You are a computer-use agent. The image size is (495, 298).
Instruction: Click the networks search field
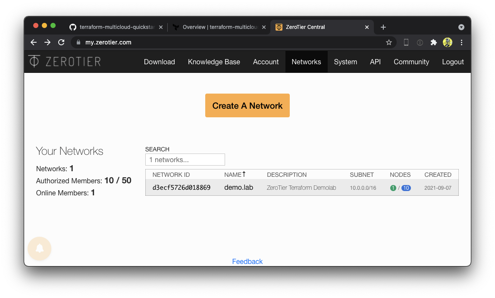[185, 160]
